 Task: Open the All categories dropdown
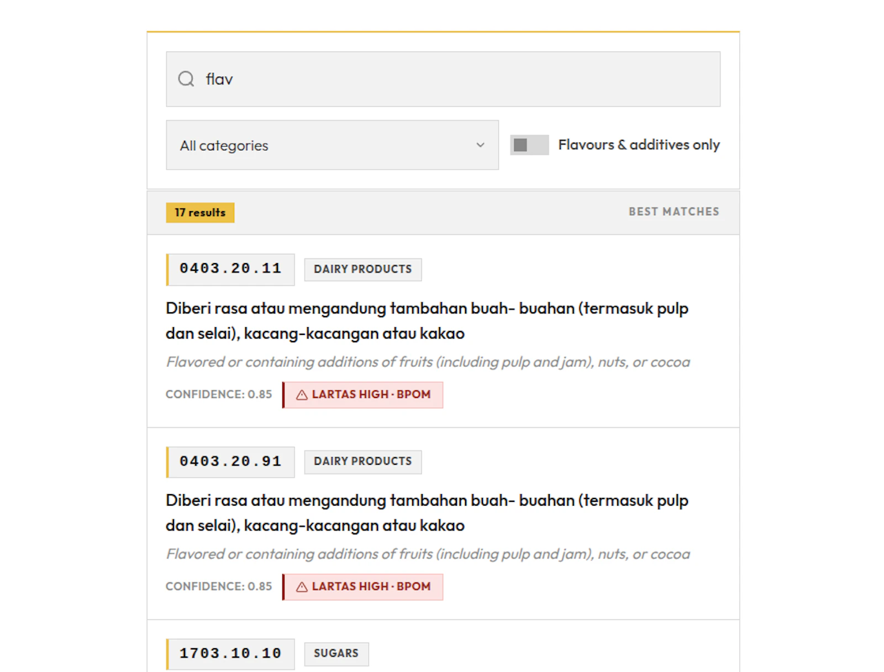[332, 145]
